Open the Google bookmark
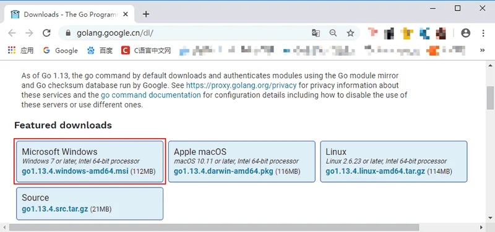 (x=61, y=51)
